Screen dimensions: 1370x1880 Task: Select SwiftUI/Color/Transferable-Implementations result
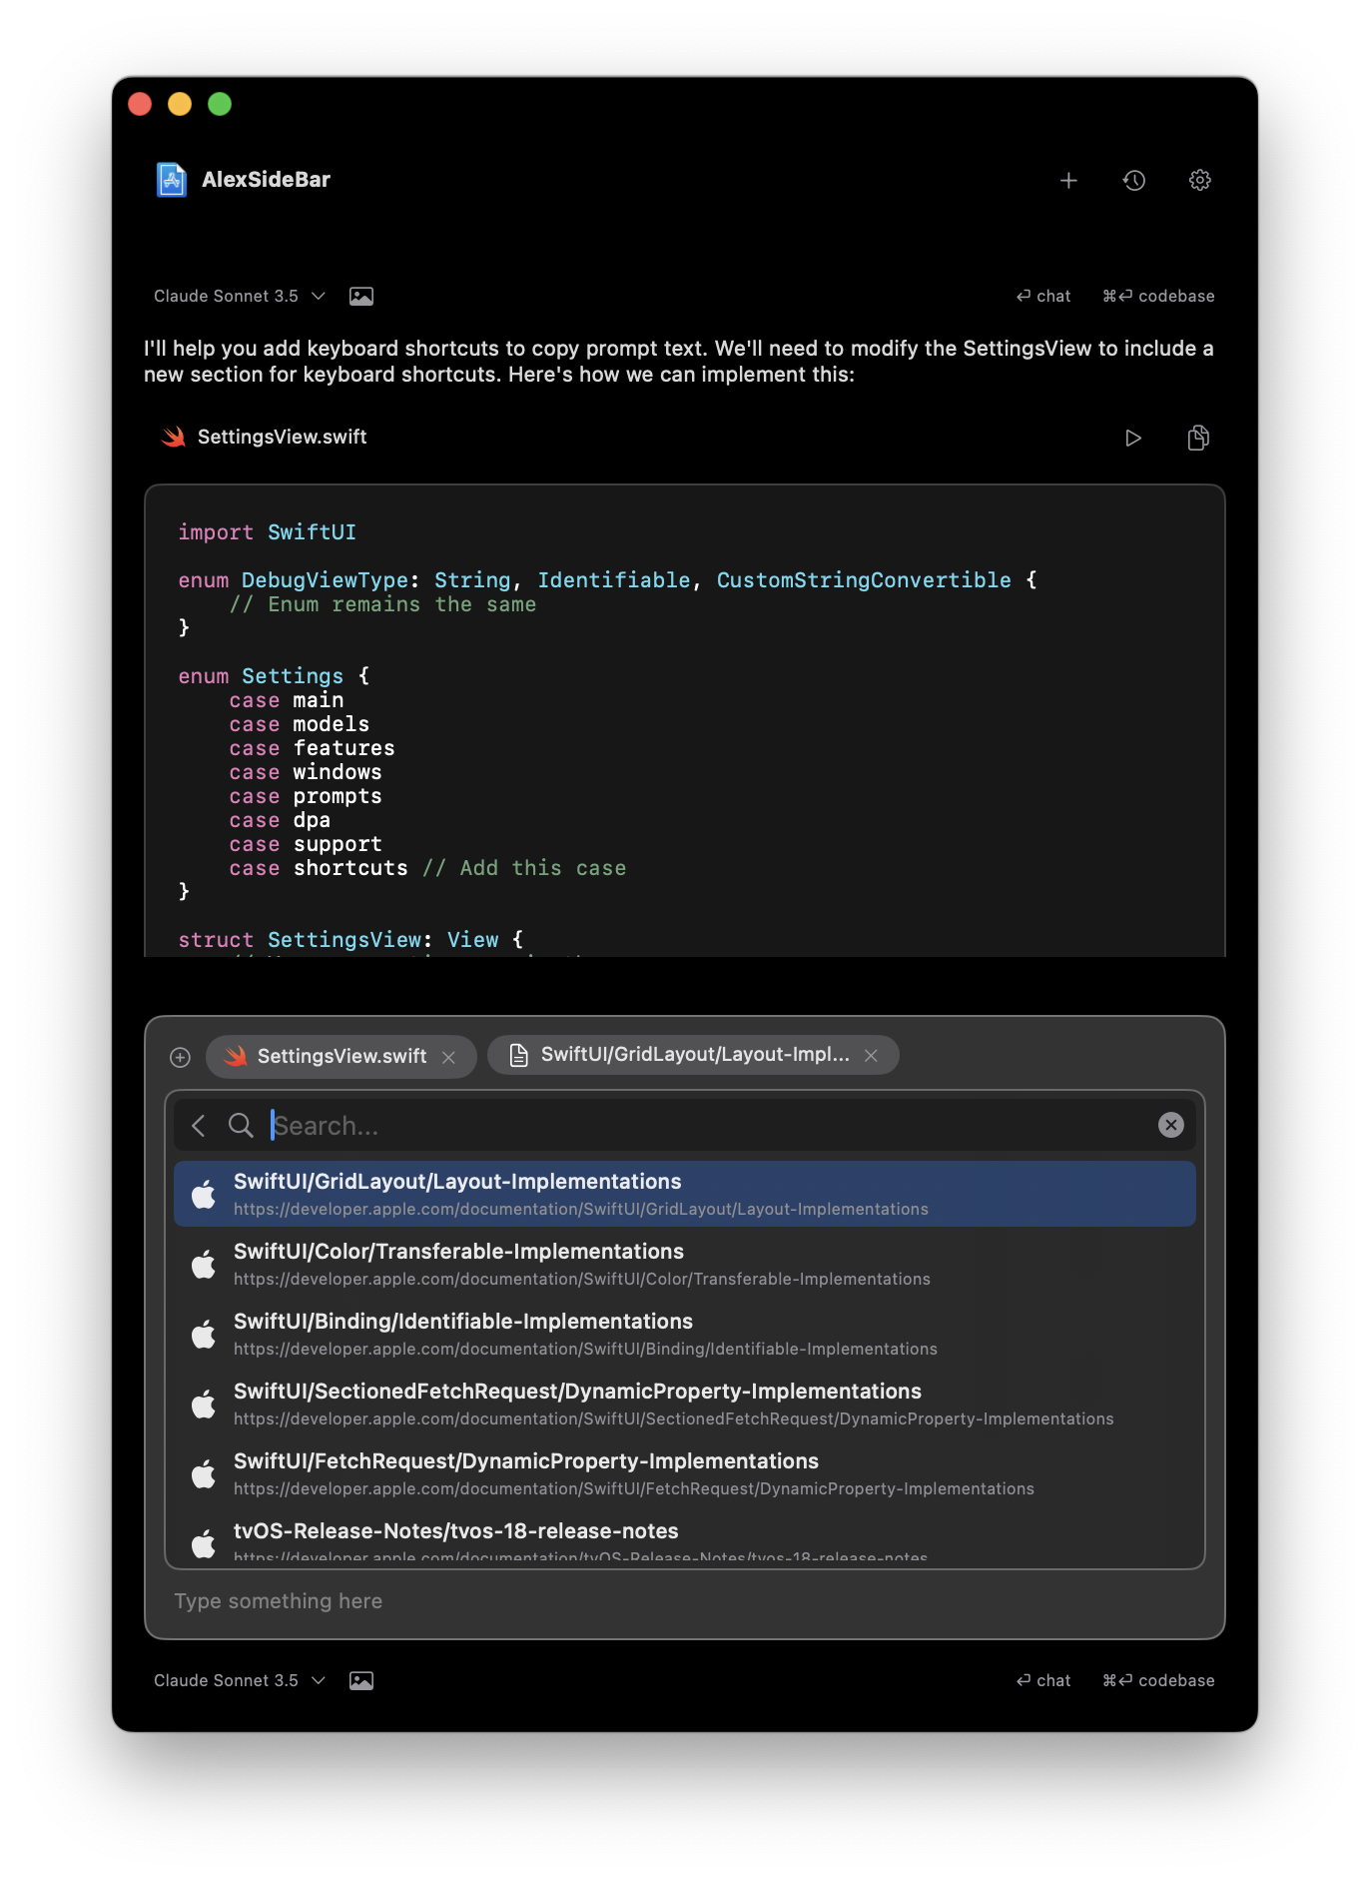click(x=685, y=1264)
